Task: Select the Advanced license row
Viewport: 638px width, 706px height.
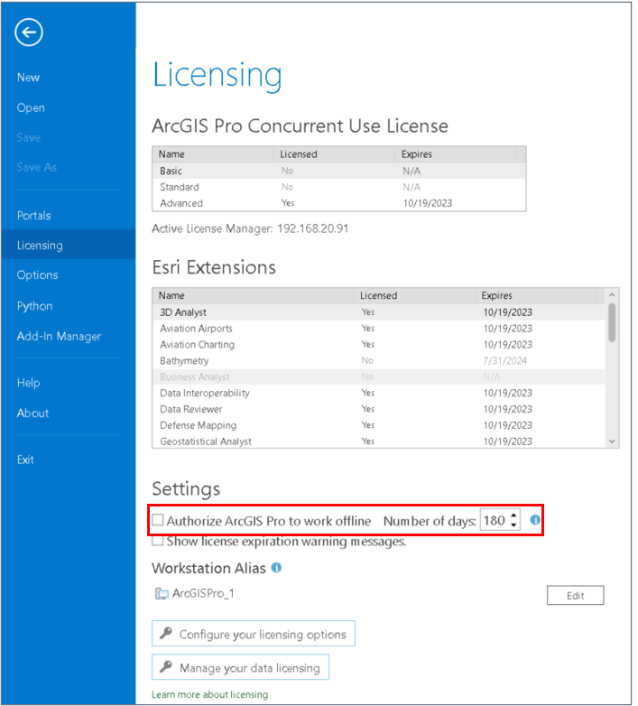Action: (x=338, y=203)
